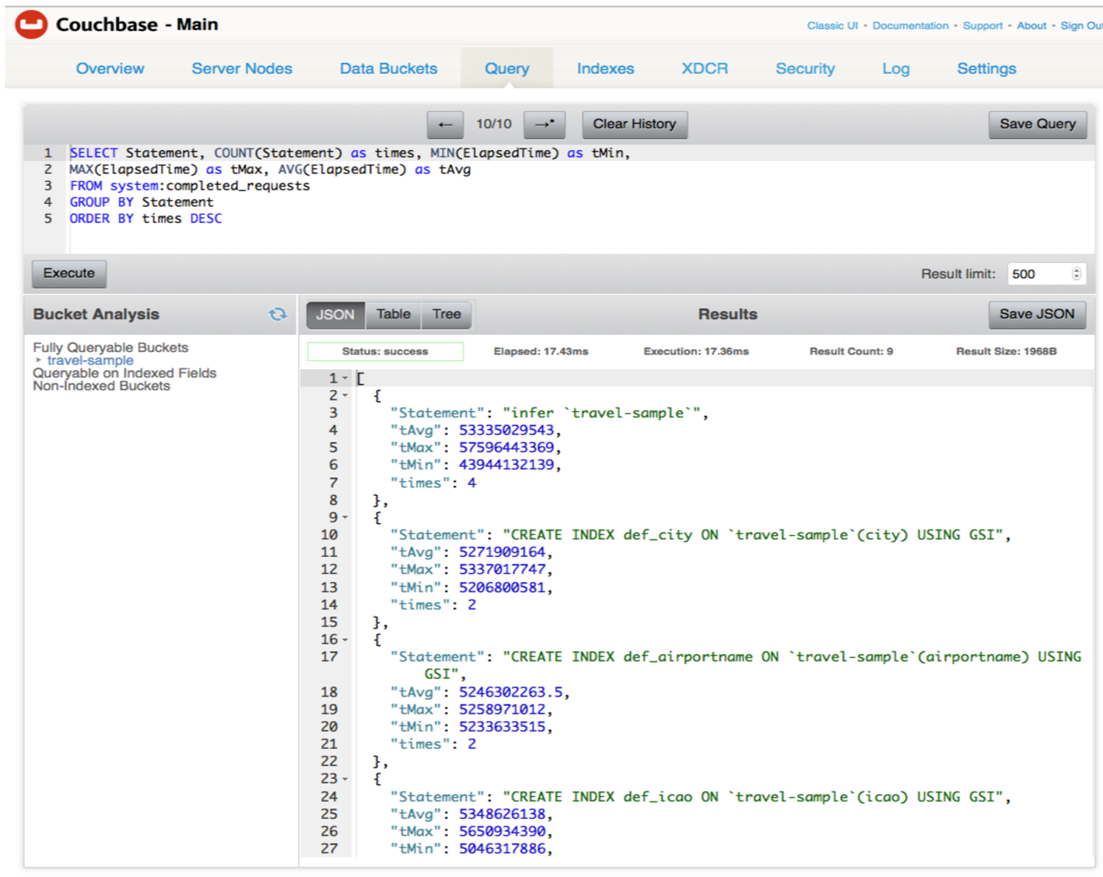Click the travel-sample bucket name
This screenshot has height=877, width=1103.
tap(90, 360)
